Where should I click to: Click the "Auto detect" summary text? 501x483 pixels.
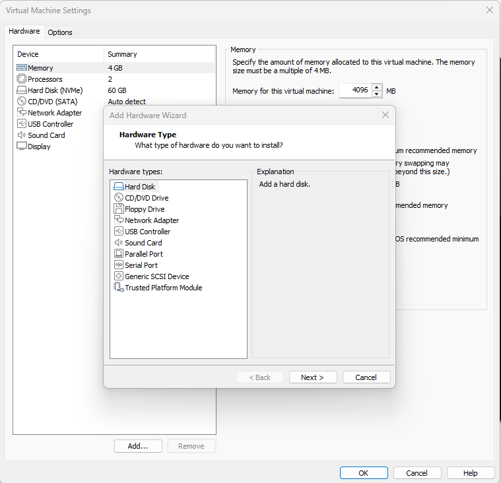pyautogui.click(x=127, y=102)
